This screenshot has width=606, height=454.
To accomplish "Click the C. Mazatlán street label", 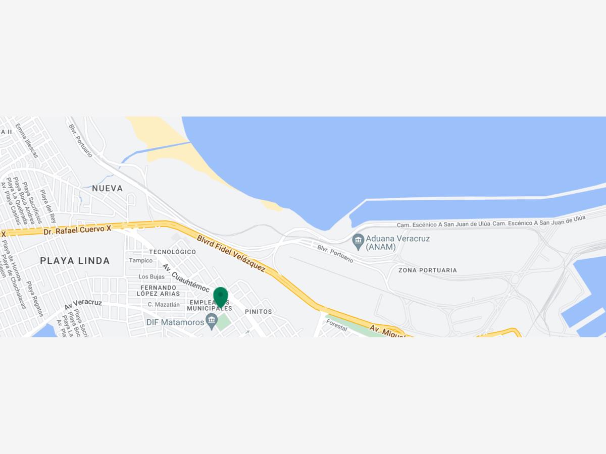I will [164, 305].
